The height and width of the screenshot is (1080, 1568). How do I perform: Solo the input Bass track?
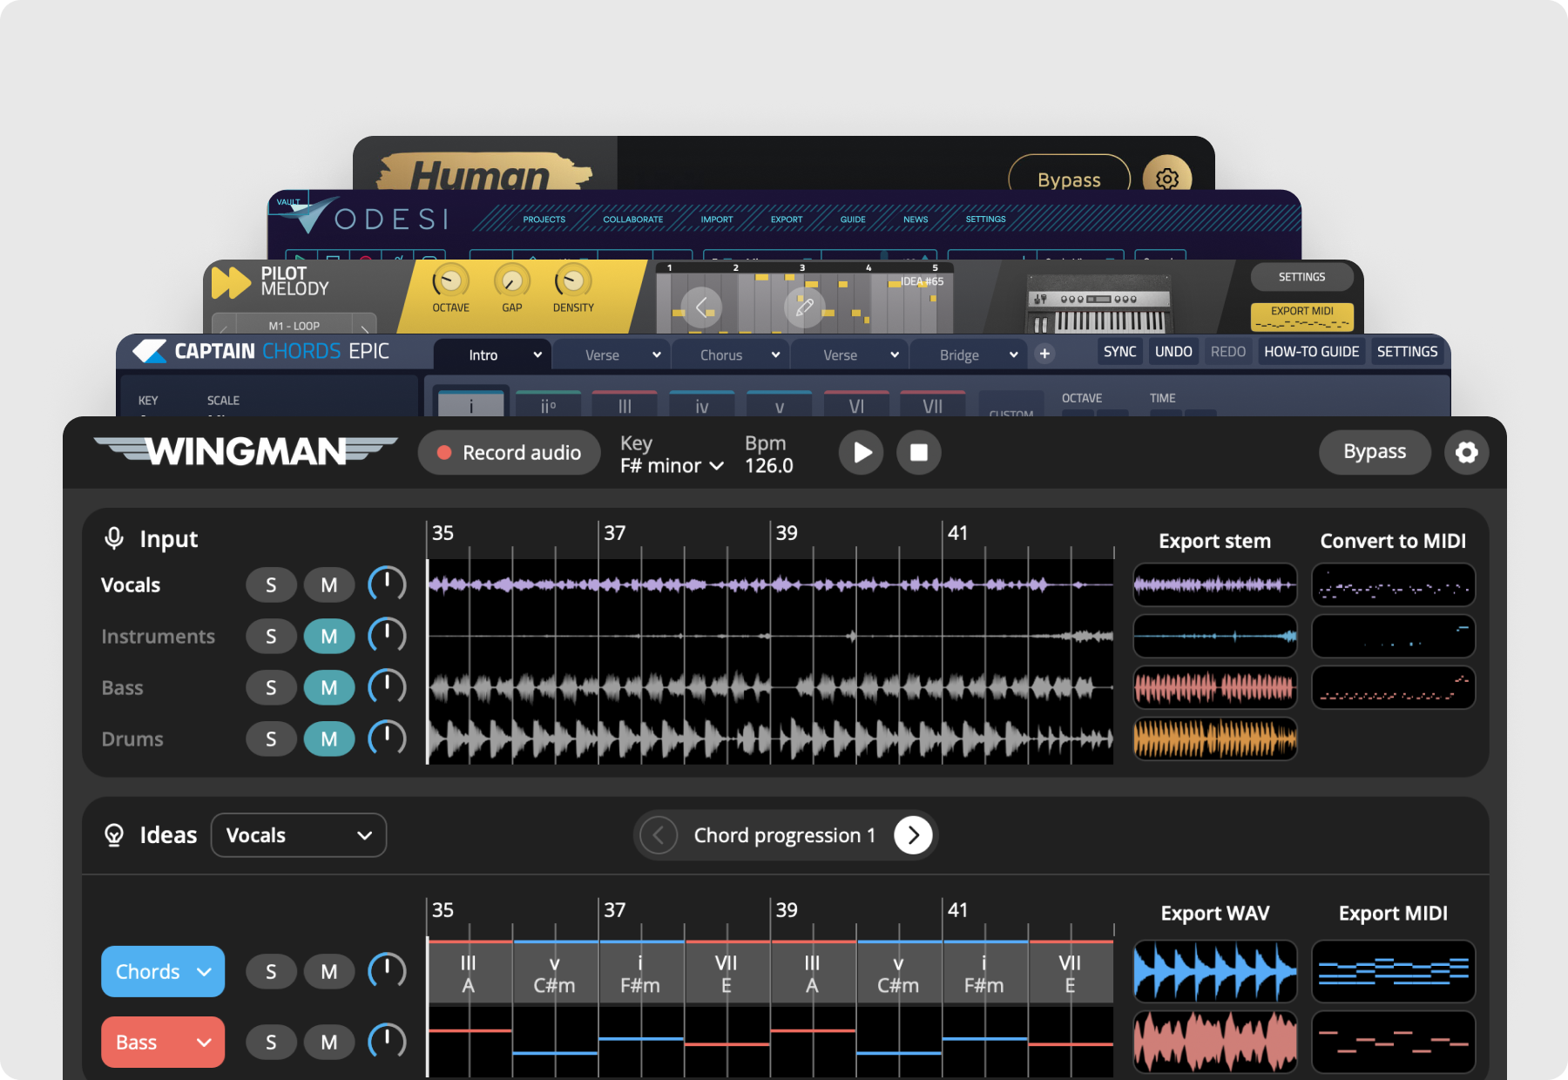tap(271, 688)
